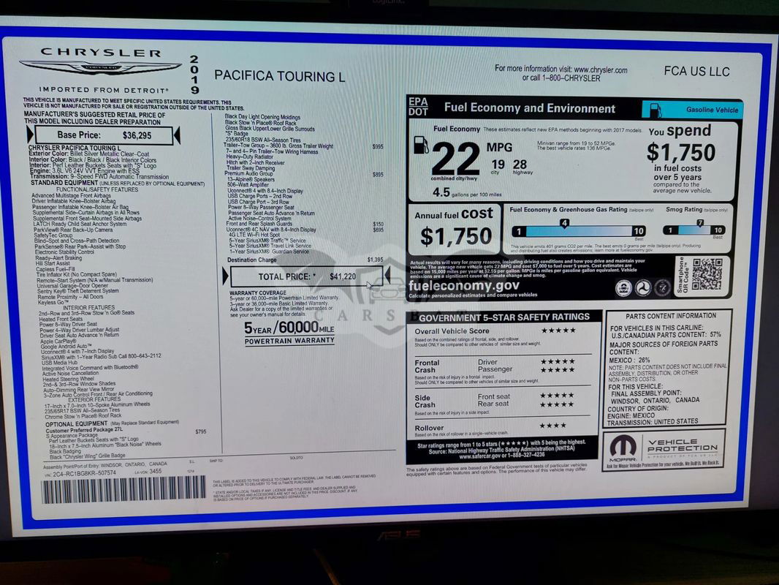Click marker 4 on the Greenhouse Gas Rating scale
Viewport: 779px width, 585px height.
pos(564,223)
